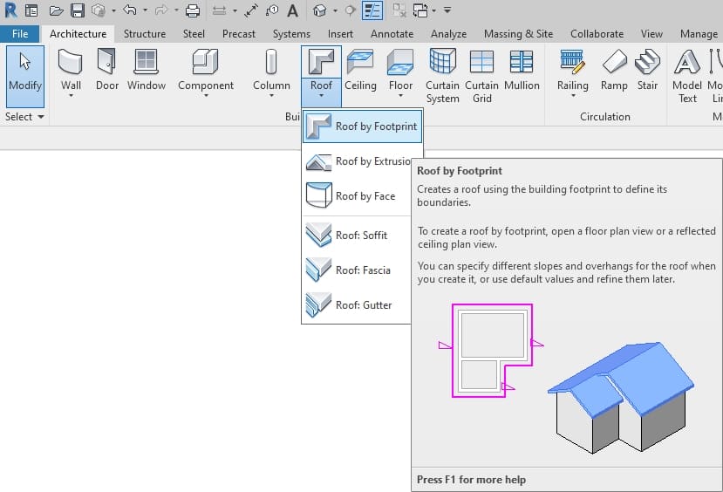Viewport: 723px width, 492px height.
Task: Switch to the Systems tab
Action: click(291, 34)
